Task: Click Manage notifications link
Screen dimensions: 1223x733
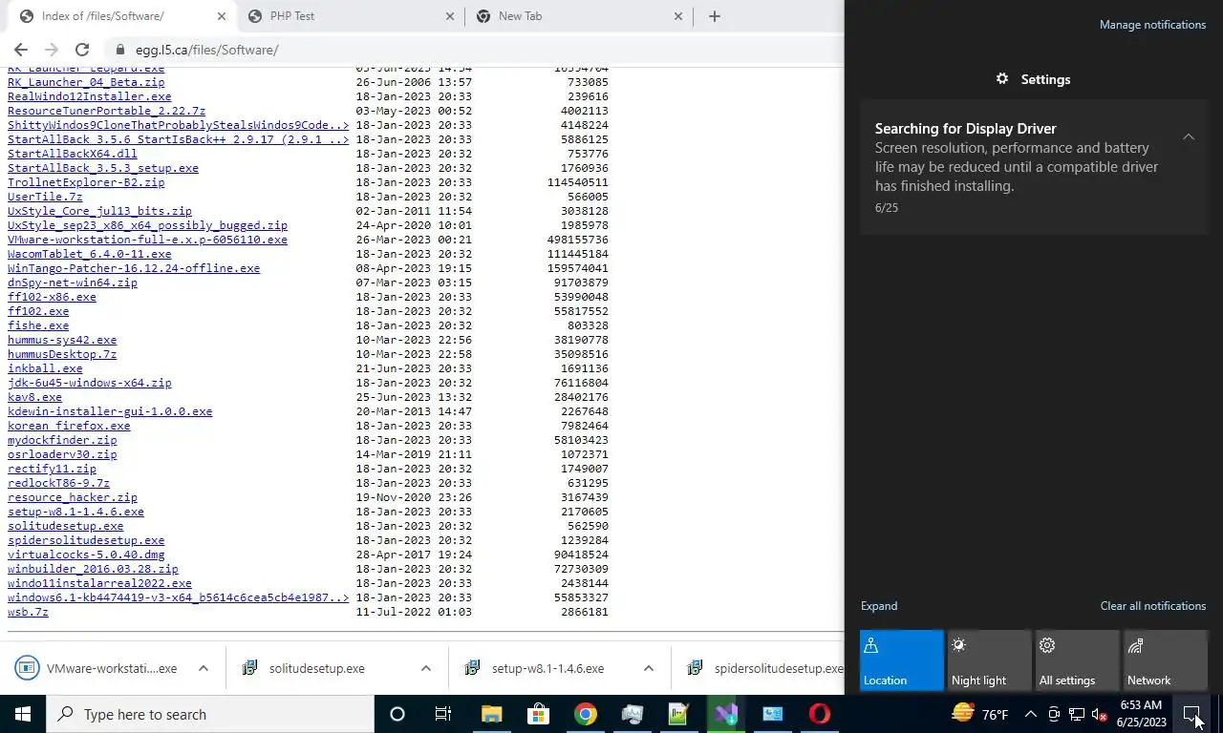Action: click(1152, 25)
